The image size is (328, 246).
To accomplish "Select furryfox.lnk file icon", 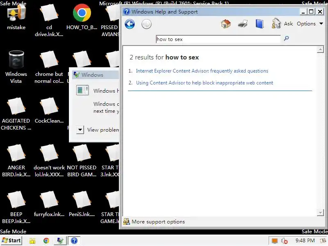I will point(49,204).
